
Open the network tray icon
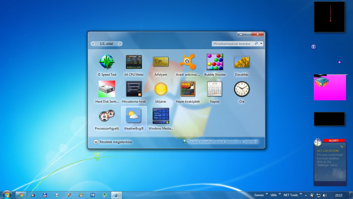click(x=318, y=195)
